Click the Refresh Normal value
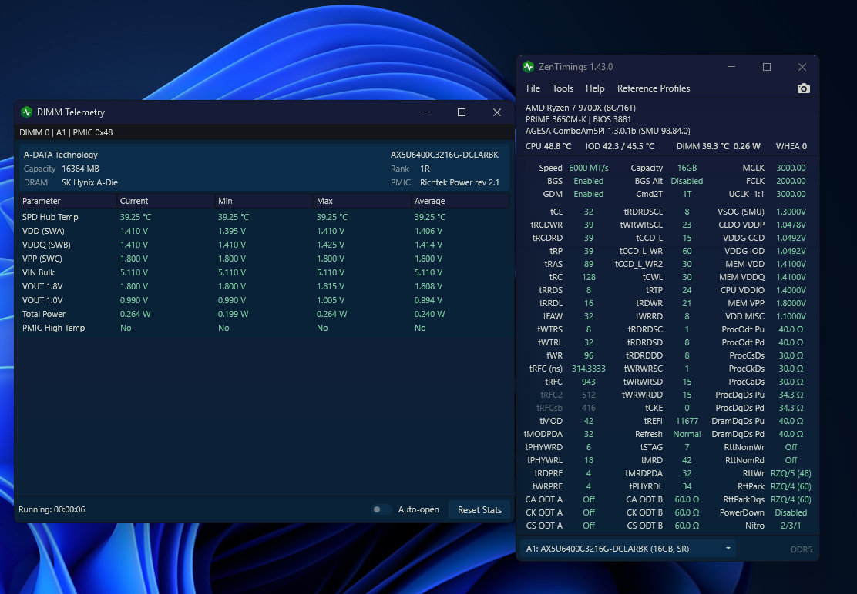The image size is (857, 594). coord(687,434)
